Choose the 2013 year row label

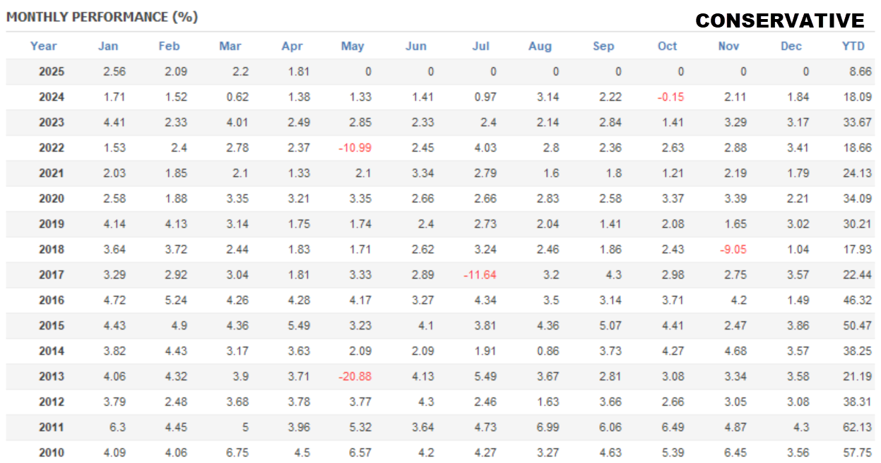click(51, 376)
